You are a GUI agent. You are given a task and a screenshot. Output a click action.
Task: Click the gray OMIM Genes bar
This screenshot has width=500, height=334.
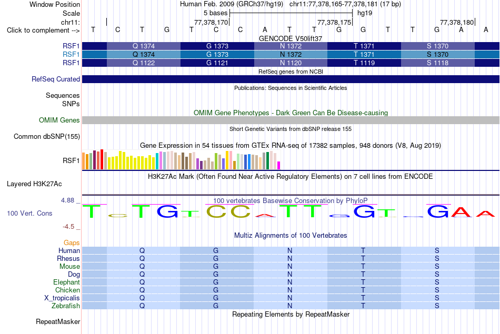(291, 120)
